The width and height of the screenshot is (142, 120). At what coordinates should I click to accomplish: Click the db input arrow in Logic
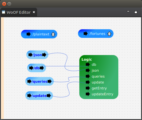click(x=88, y=64)
